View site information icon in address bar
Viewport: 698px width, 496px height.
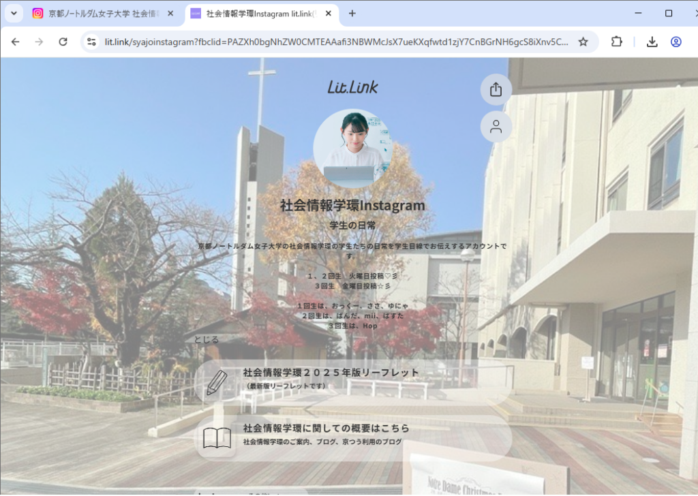(92, 42)
